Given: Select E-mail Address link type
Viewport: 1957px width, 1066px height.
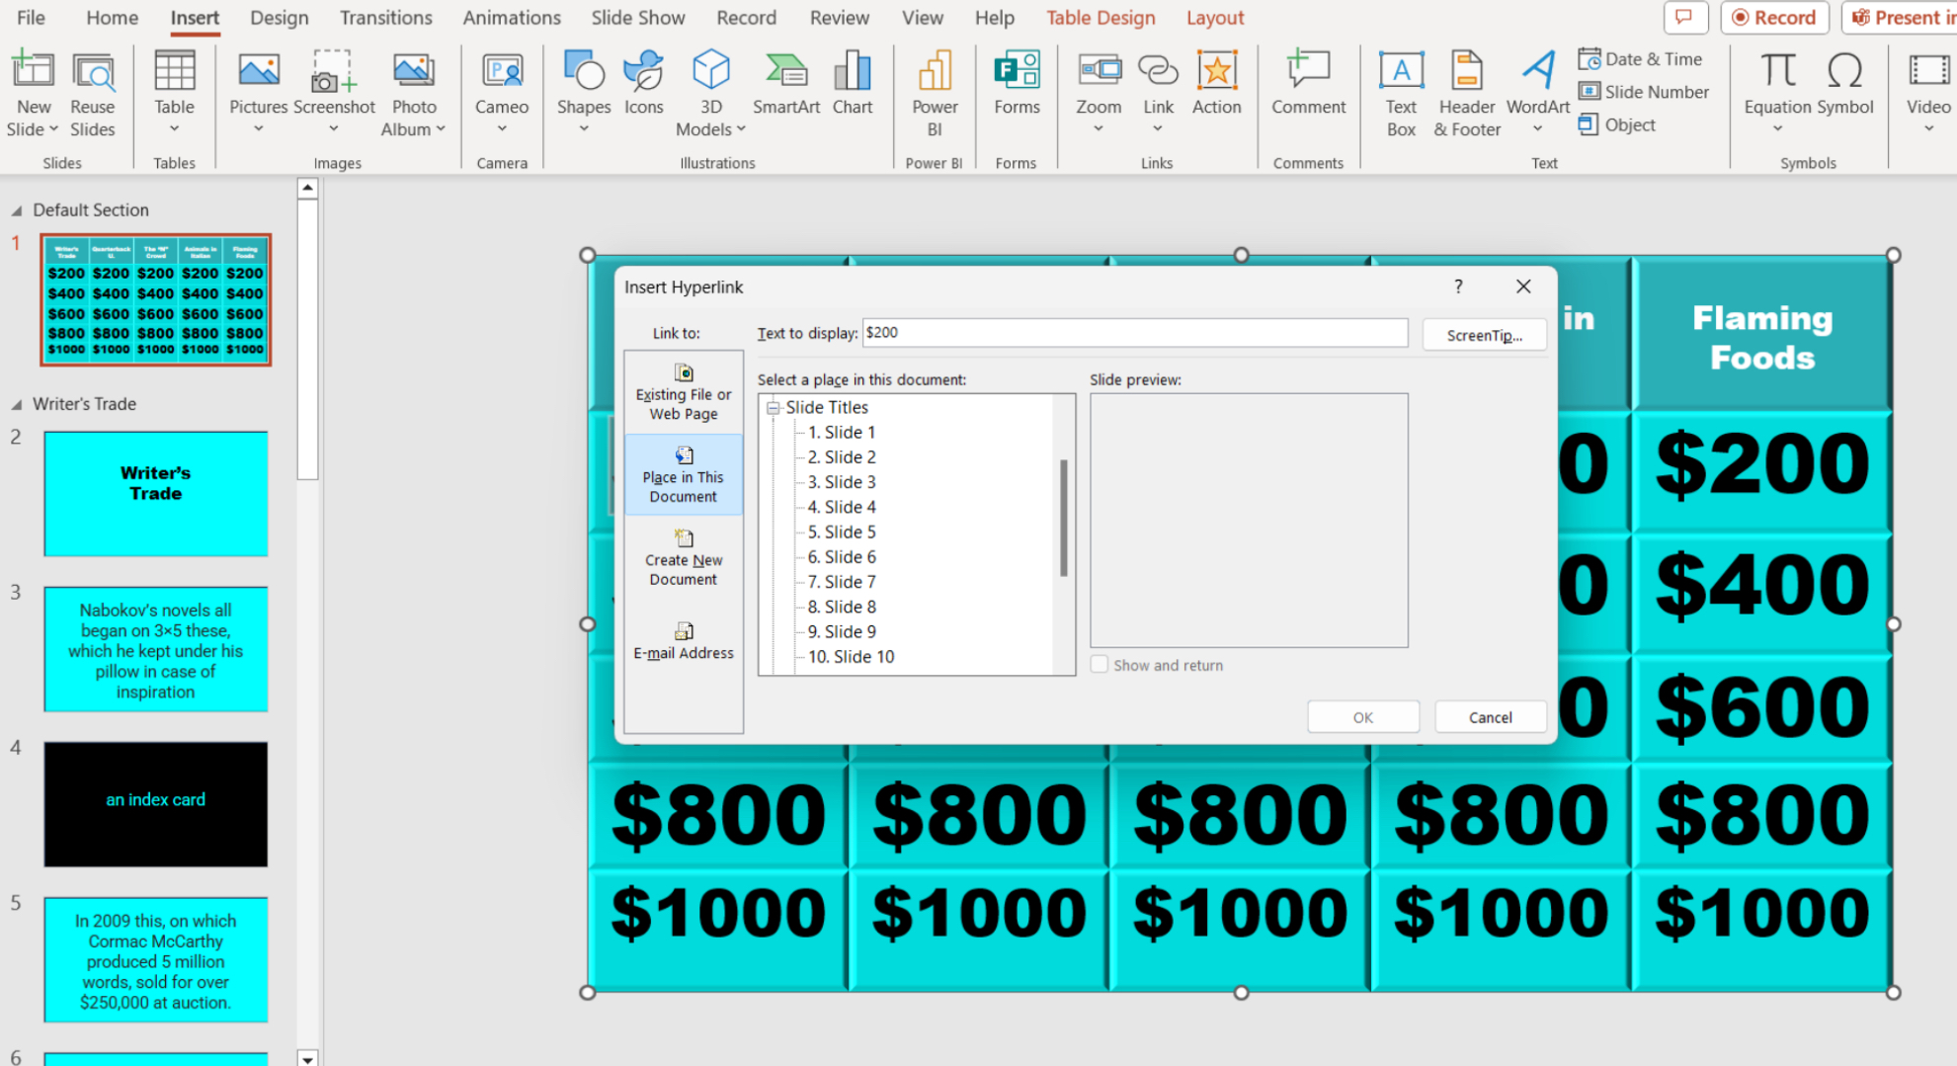Looking at the screenshot, I should click(684, 641).
